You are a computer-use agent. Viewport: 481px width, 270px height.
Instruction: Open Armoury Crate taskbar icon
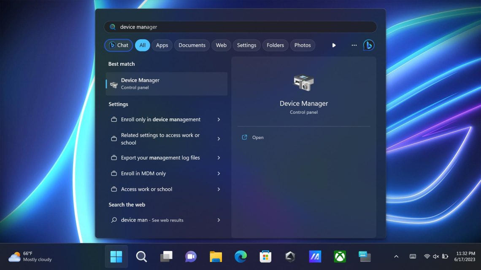[290, 257]
